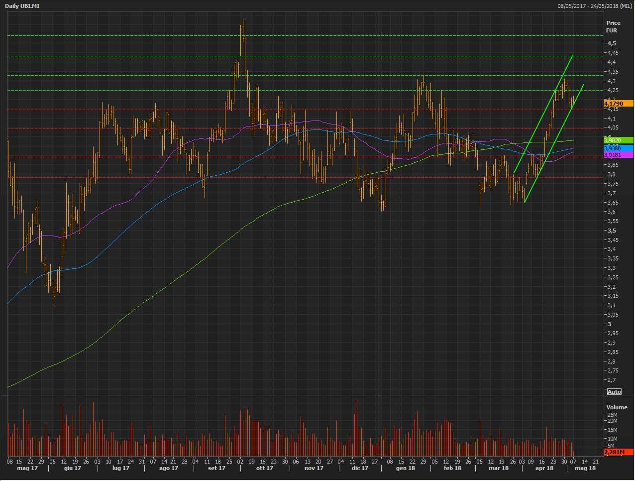
Task: Click the 4,5 tick on price axis
Action: click(x=611, y=43)
